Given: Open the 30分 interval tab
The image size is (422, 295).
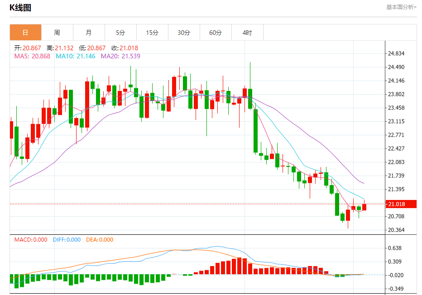Looking at the screenshot, I should click(x=184, y=33).
